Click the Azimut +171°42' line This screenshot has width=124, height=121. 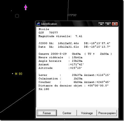pyautogui.click(x=61, y=64)
